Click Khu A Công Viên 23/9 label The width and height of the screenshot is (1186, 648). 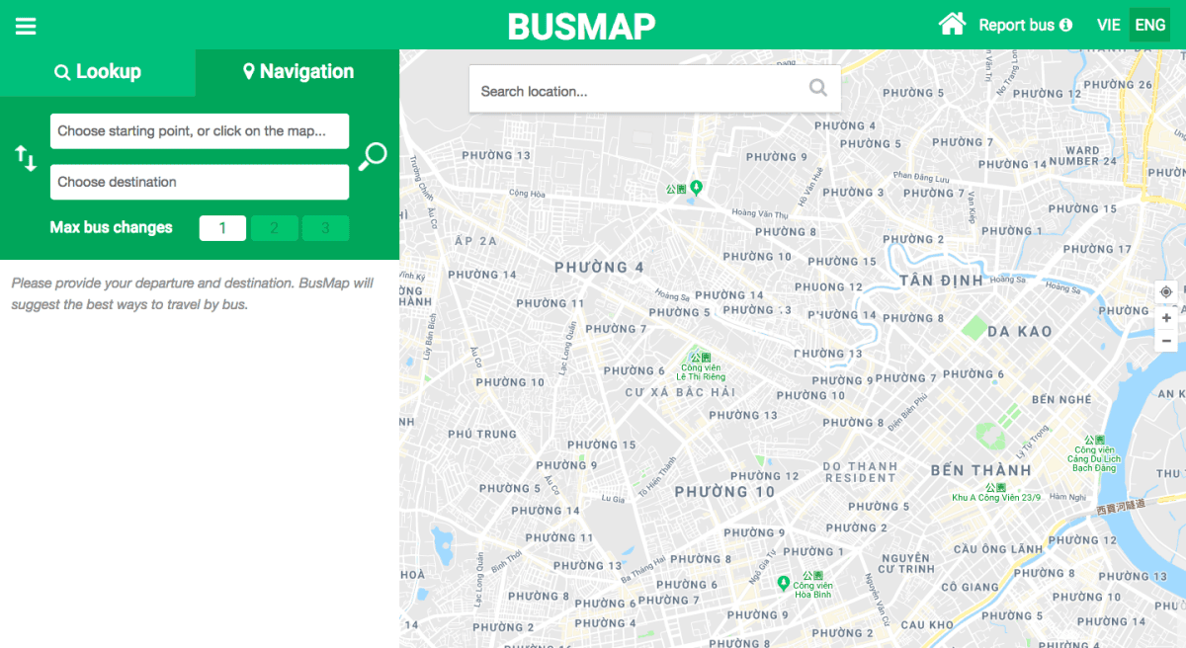point(995,497)
